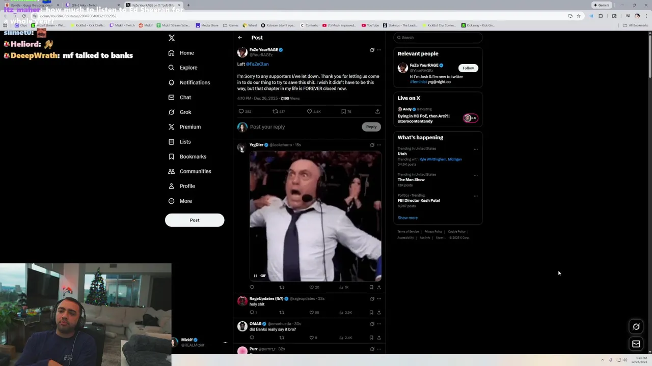652x366 pixels.
Task: Reply to RageUpdates holy shit post
Action: (253, 313)
